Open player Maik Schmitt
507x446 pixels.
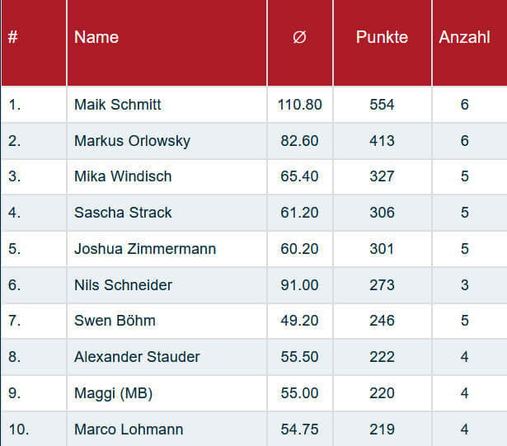point(118,105)
